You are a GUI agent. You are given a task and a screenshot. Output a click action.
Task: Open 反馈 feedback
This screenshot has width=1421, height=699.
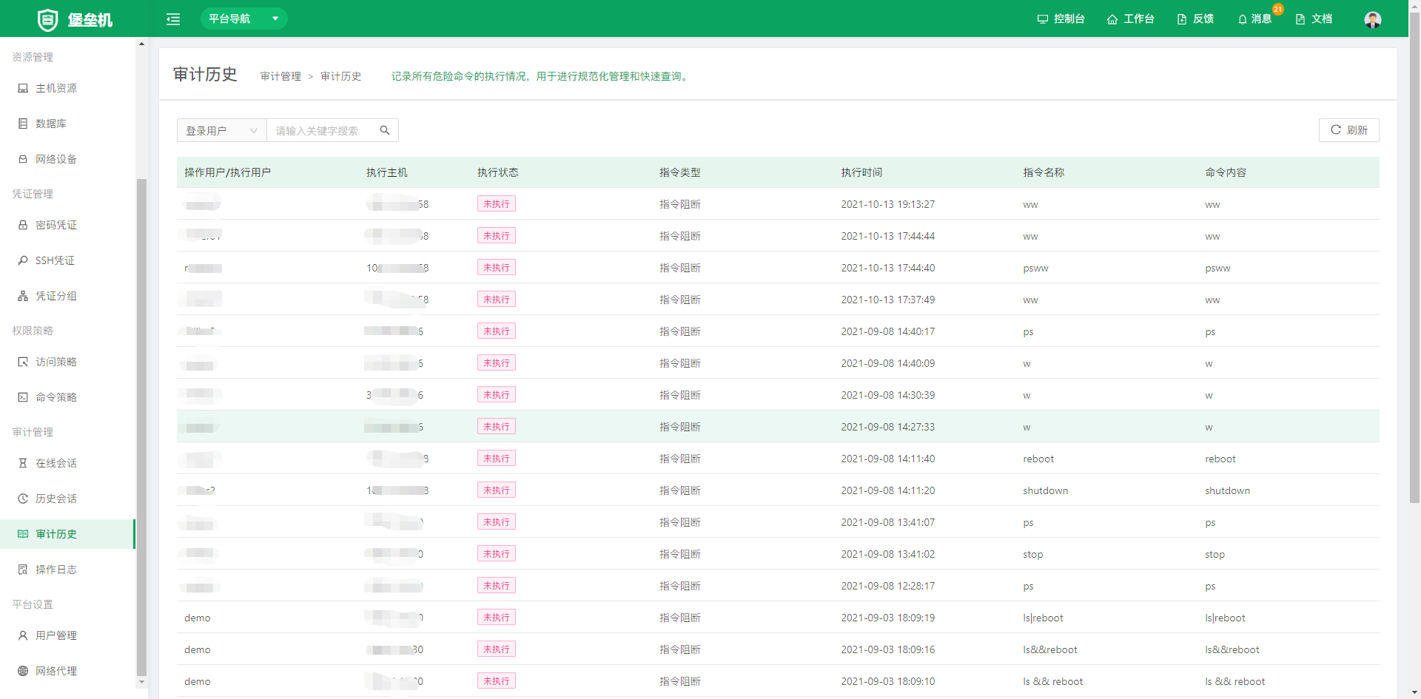click(1195, 19)
